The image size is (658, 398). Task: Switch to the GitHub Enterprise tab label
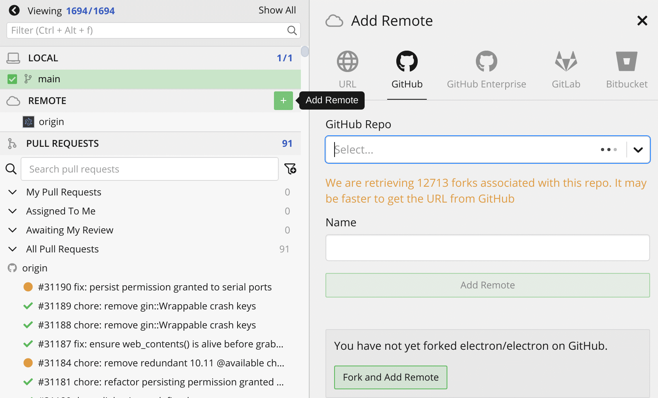(487, 84)
